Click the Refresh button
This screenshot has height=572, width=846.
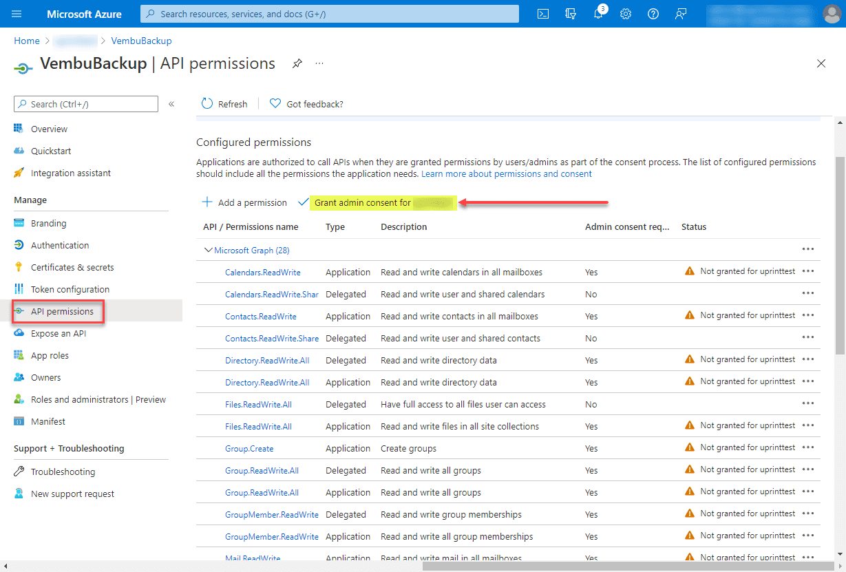pos(224,104)
